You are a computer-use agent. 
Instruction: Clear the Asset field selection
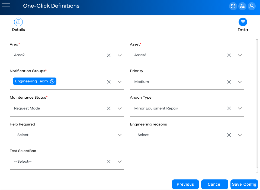[x=229, y=55]
